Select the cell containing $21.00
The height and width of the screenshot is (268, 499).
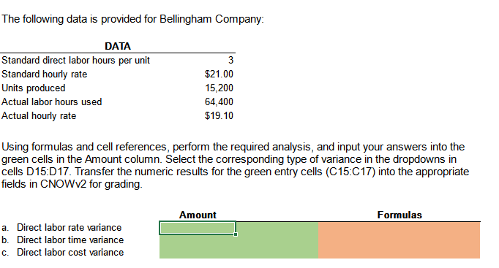click(219, 74)
